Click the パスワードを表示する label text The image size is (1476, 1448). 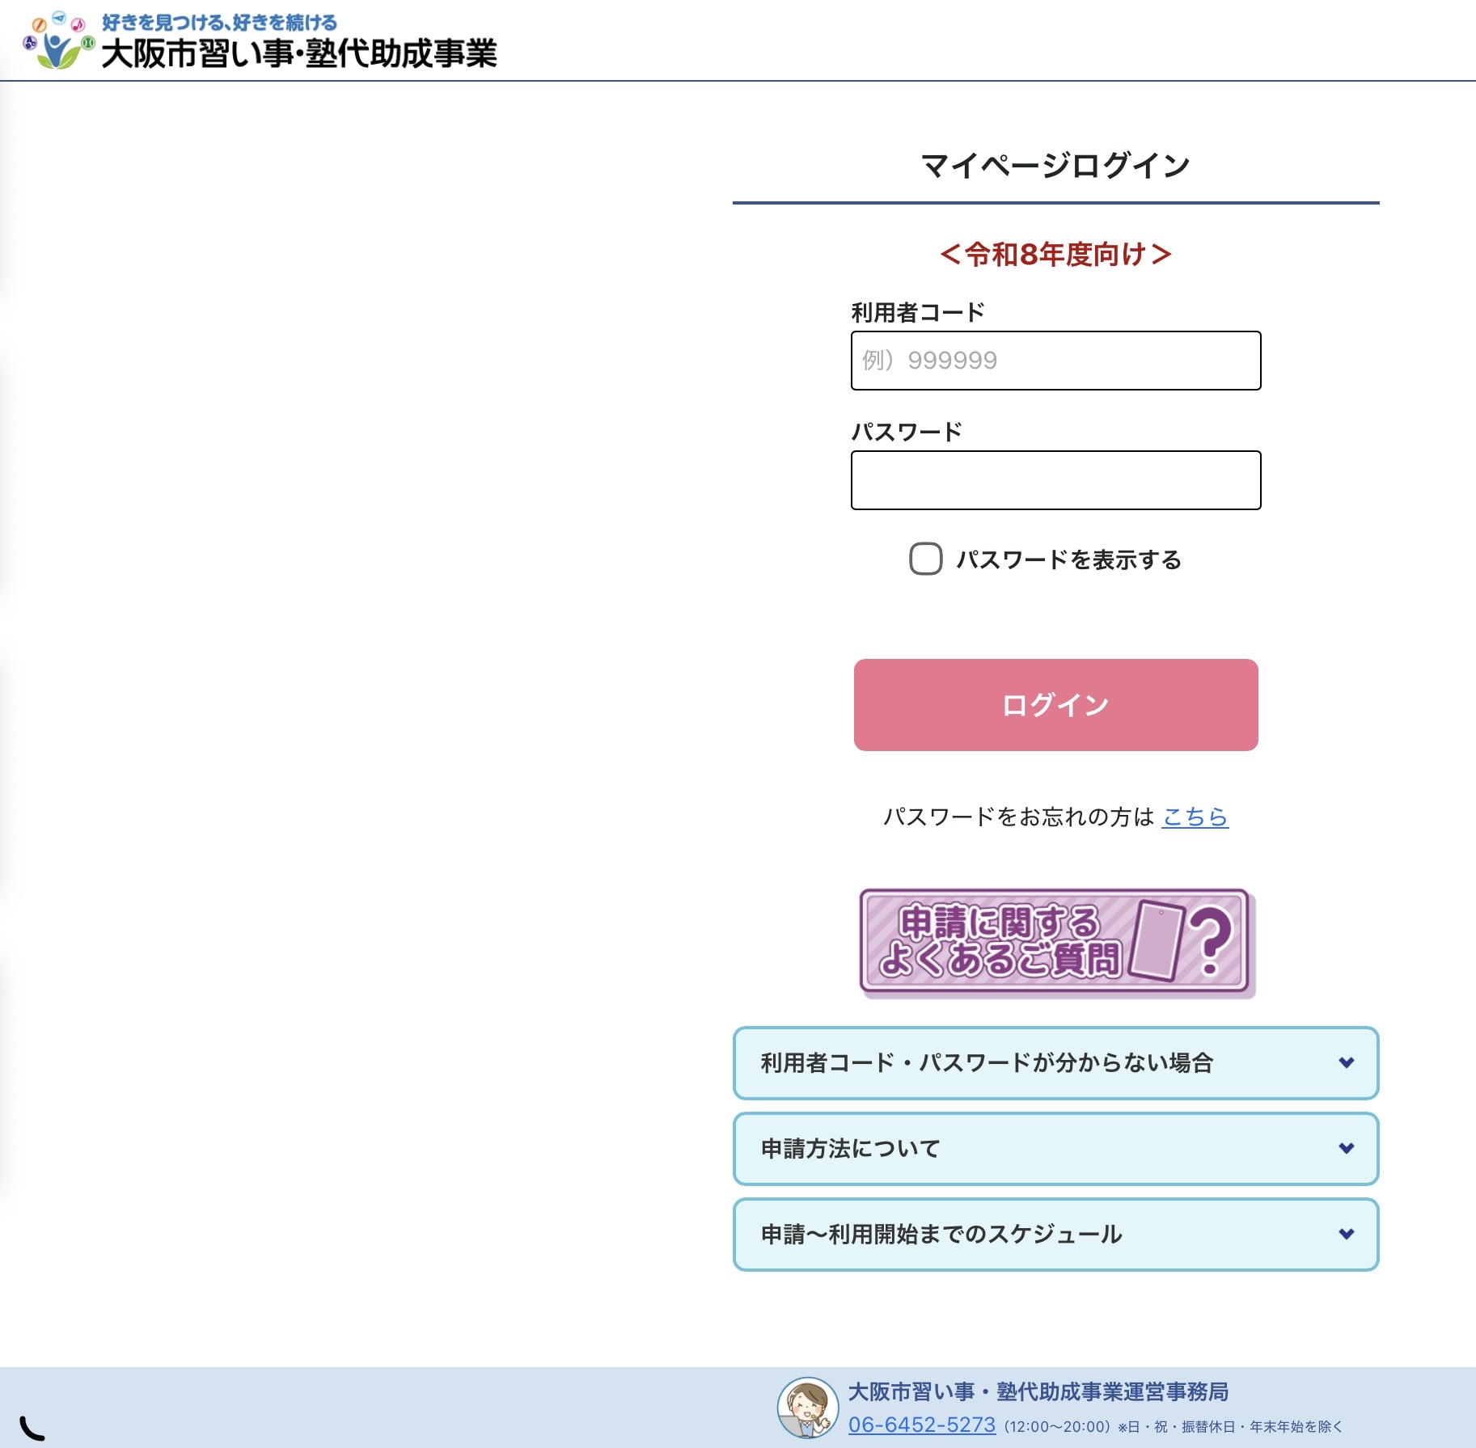1068,559
